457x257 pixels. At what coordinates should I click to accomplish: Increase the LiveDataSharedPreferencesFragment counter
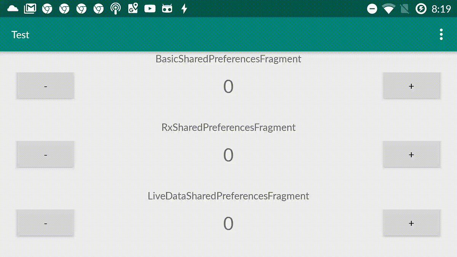411,223
